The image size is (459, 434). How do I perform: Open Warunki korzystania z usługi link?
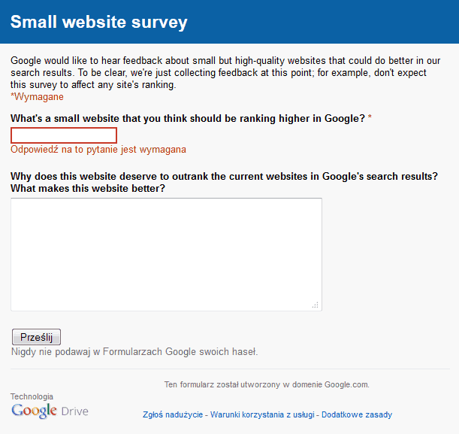click(262, 414)
